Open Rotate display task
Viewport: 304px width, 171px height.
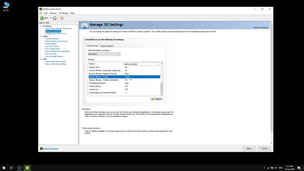[x=51, y=44]
